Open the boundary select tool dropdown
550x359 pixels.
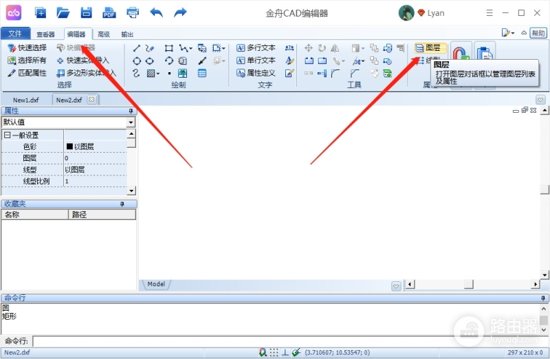[223, 49]
